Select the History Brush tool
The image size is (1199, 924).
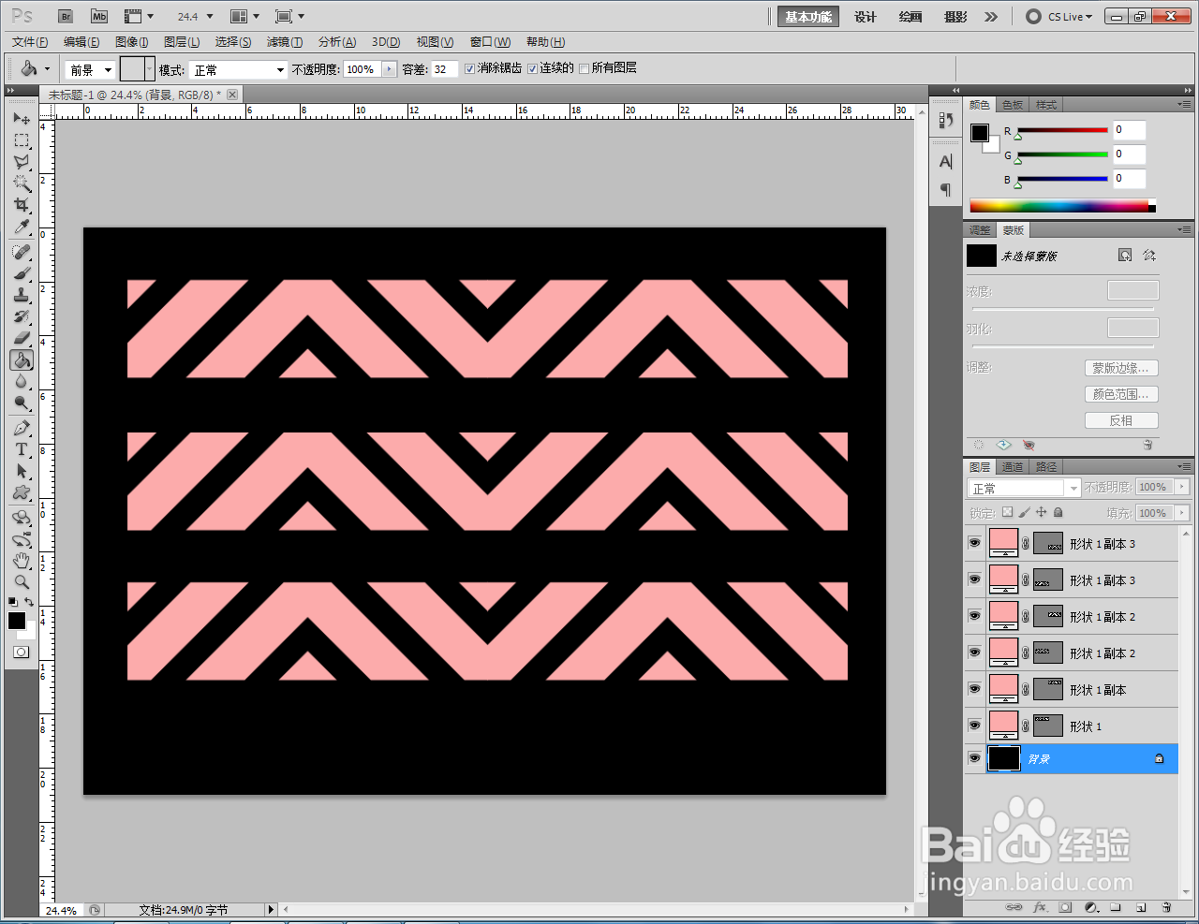(22, 316)
